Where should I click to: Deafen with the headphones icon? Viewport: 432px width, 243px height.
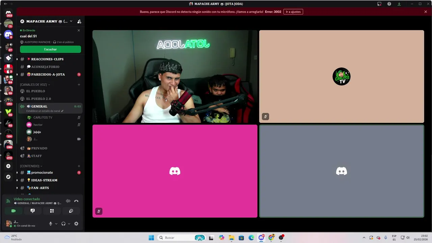[63, 223]
